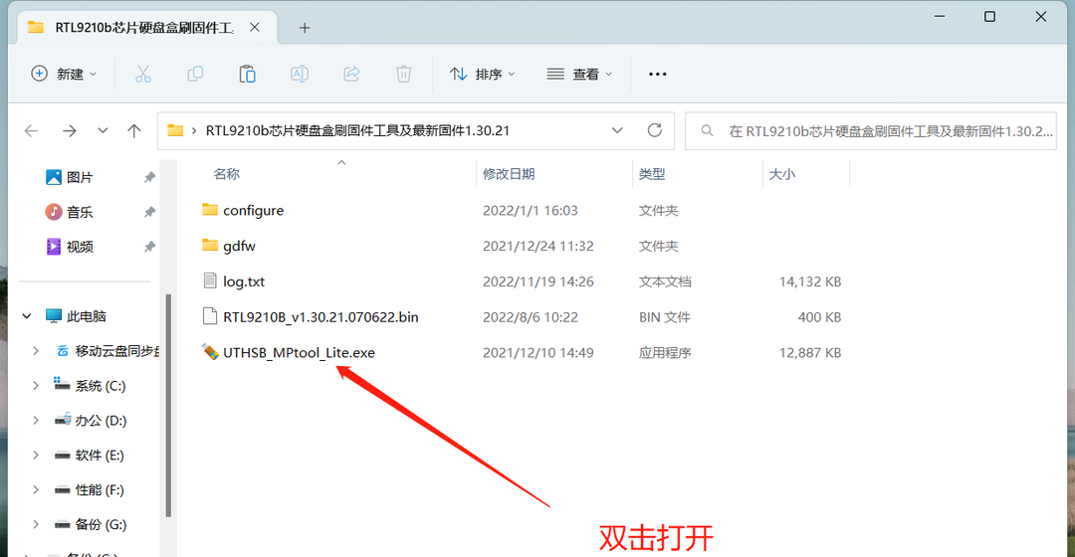The width and height of the screenshot is (1075, 557).
Task: Click the navigation pane scrollbar
Action: [x=168, y=404]
